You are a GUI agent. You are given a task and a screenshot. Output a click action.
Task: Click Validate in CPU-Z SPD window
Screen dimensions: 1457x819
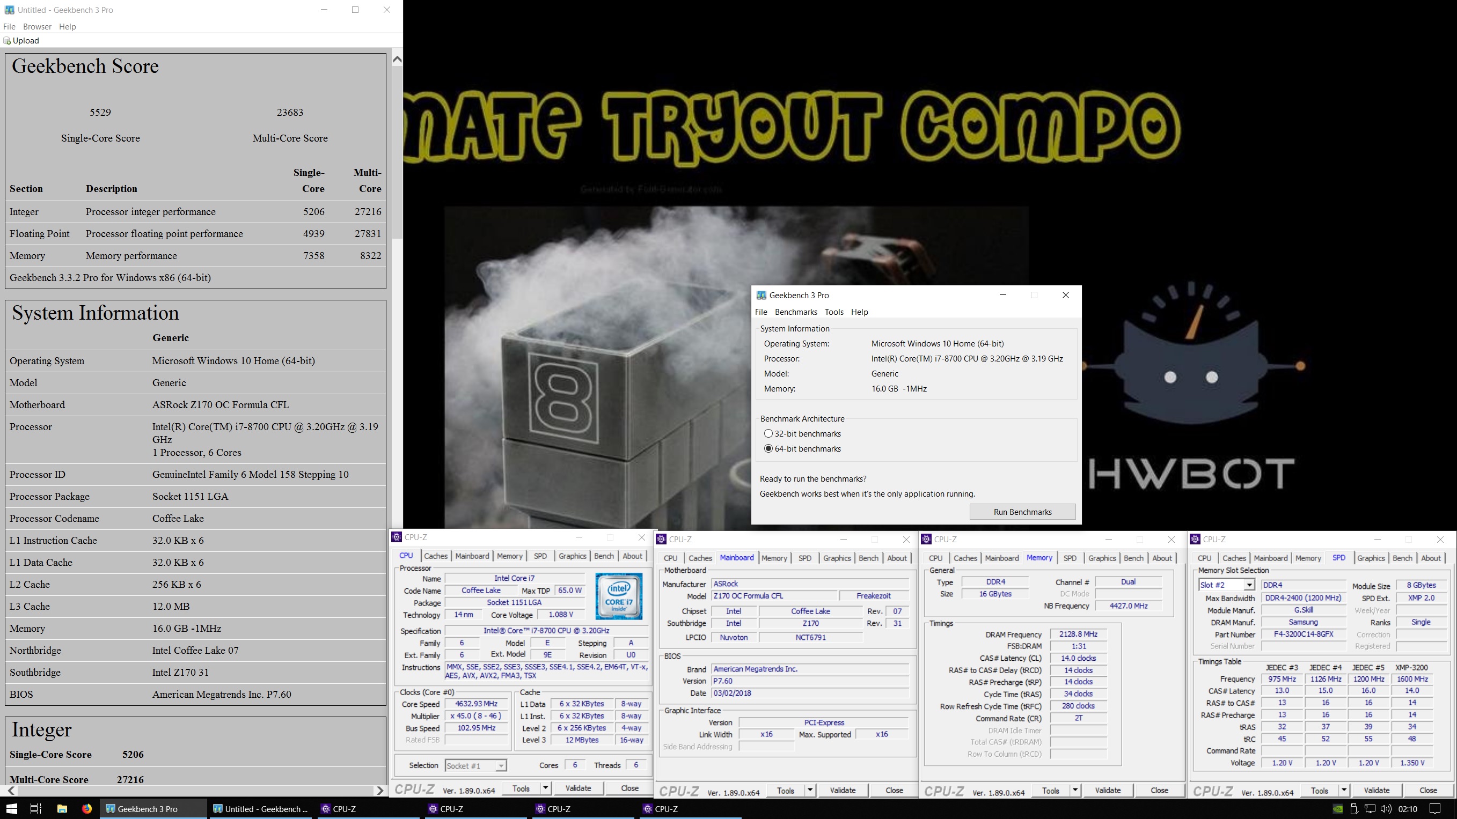coord(1377,790)
